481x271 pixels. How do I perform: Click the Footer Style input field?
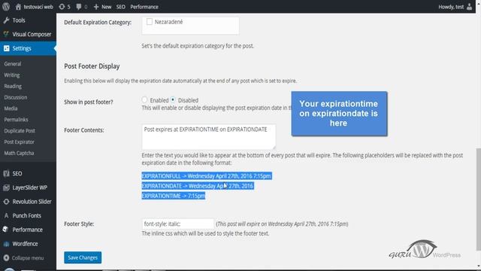(x=178, y=224)
